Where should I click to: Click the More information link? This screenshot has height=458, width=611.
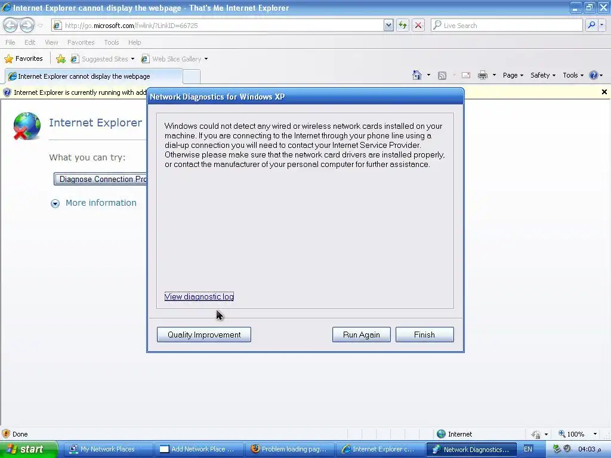click(x=101, y=203)
